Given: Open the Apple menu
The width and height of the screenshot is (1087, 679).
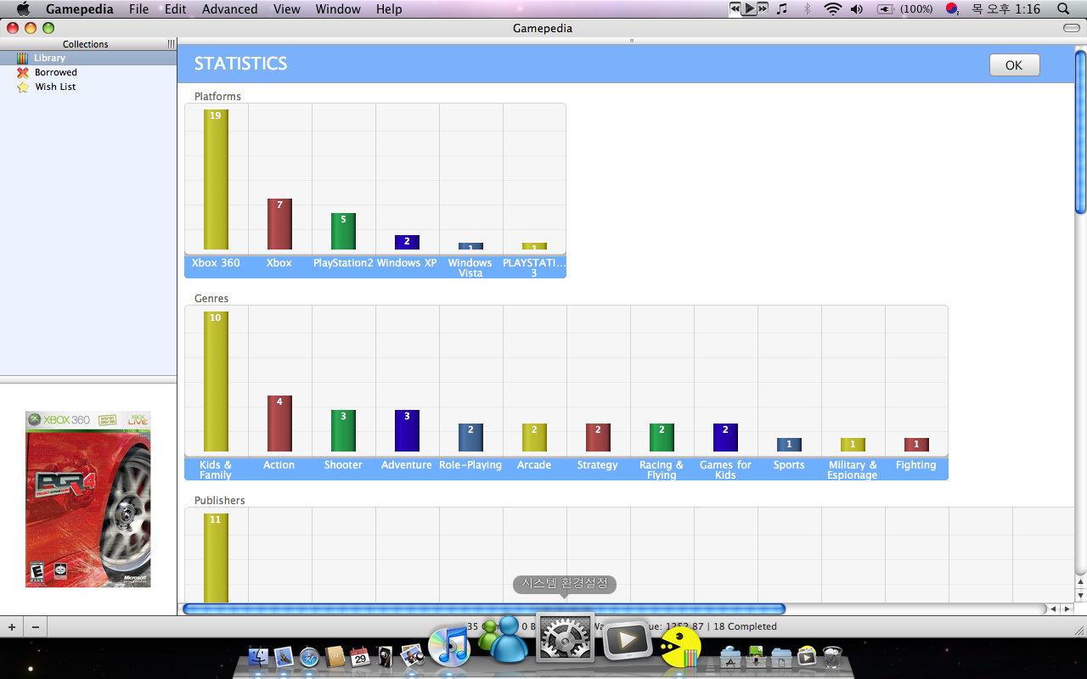Looking at the screenshot, I should point(23,9).
